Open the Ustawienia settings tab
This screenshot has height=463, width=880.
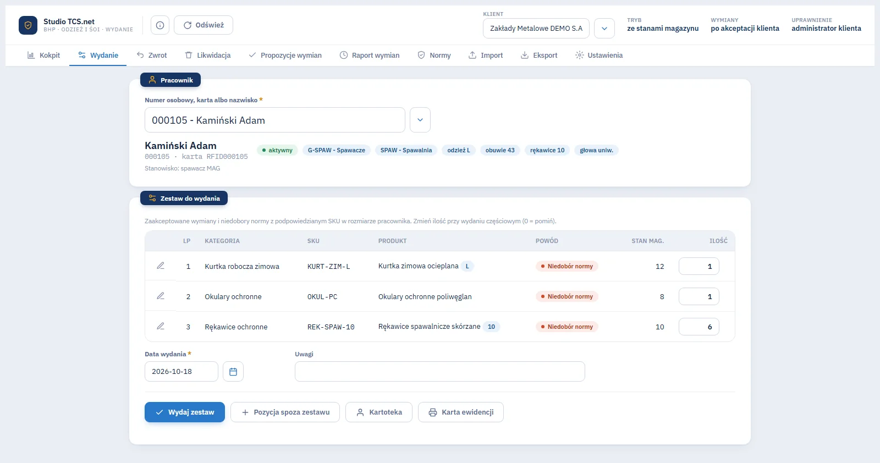point(599,55)
